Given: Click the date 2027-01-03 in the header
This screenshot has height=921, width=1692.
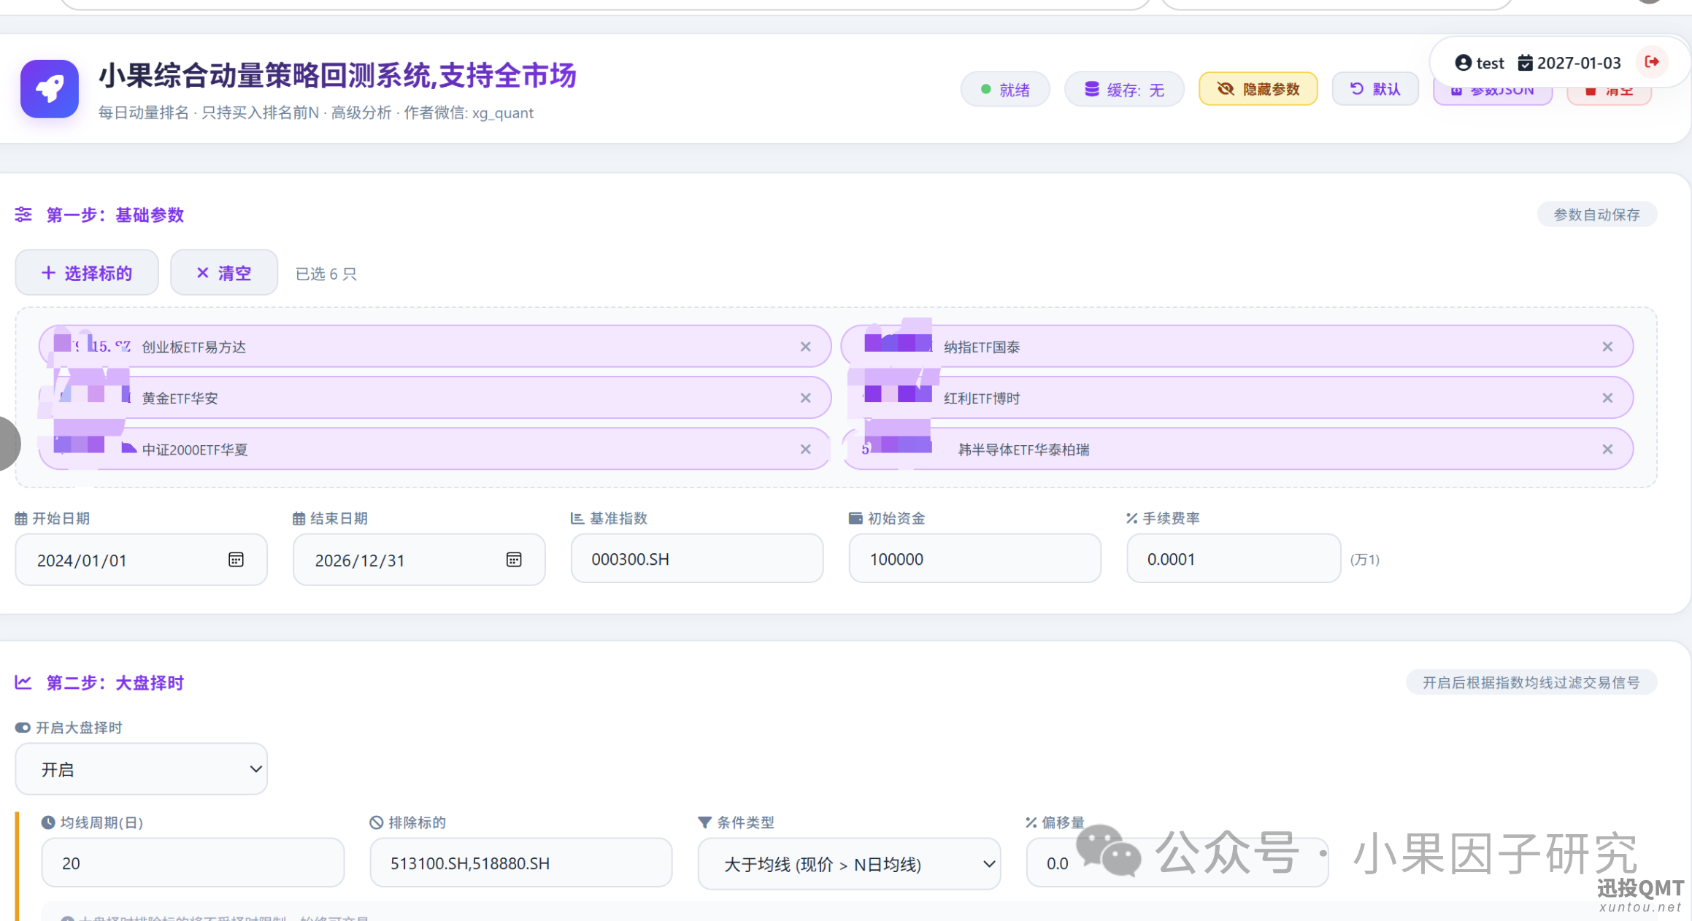Looking at the screenshot, I should point(1569,63).
